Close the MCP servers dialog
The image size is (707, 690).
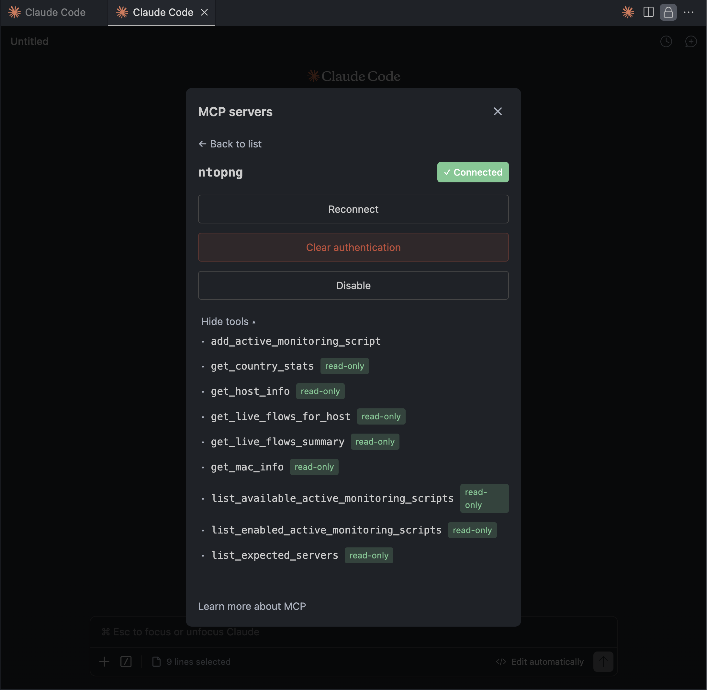click(x=497, y=111)
